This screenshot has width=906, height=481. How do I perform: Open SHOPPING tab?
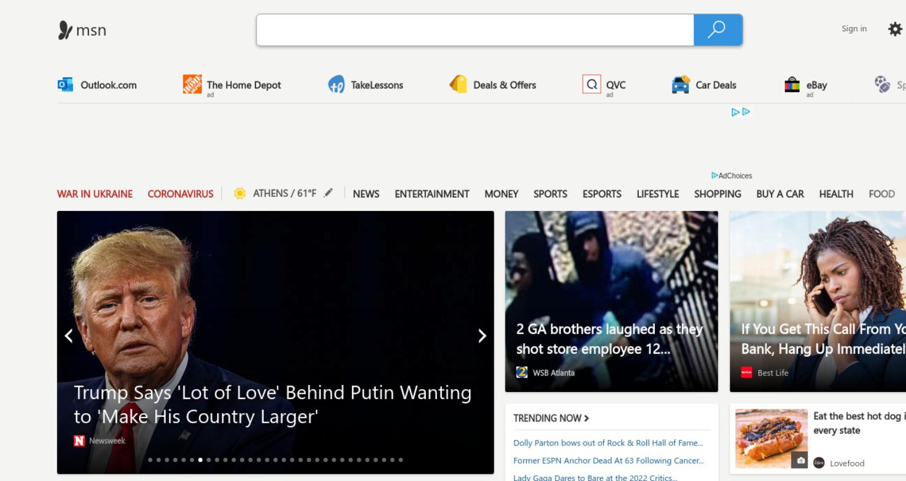pos(718,194)
